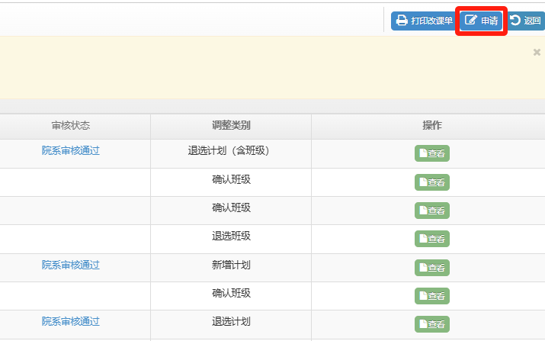View the 新增计划 row details
Image resolution: width=545 pixels, height=341 pixels.
(432, 268)
